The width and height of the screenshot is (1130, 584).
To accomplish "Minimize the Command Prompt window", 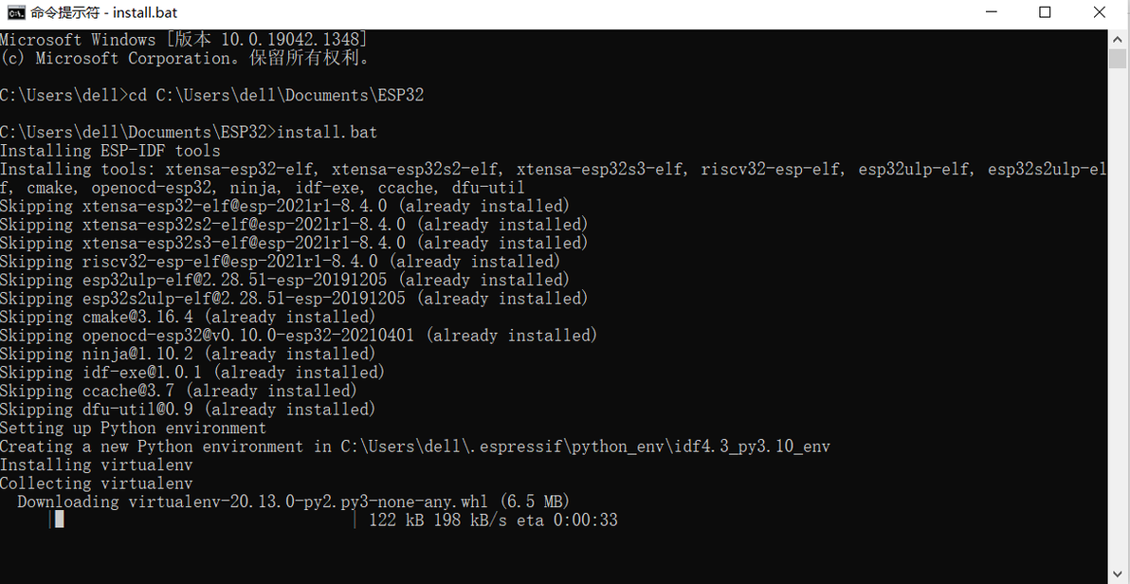I will (989, 12).
